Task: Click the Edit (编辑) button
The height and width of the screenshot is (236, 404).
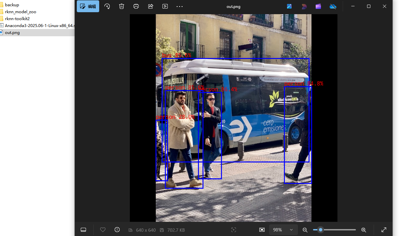Action: (x=88, y=6)
